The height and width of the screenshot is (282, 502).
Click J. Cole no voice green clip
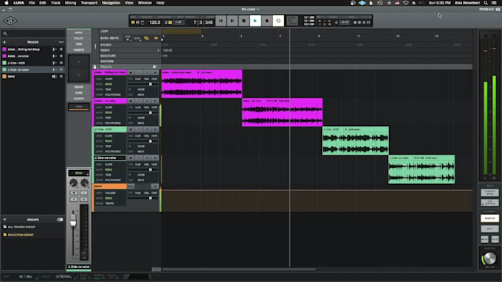click(x=422, y=169)
